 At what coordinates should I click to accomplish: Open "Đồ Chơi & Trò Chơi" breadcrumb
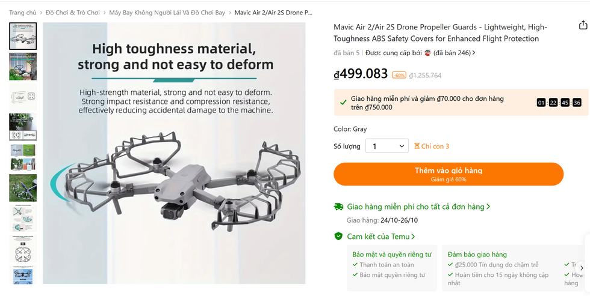point(73,13)
